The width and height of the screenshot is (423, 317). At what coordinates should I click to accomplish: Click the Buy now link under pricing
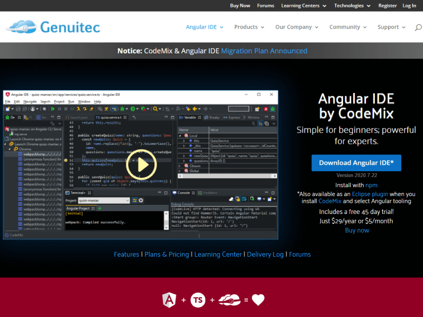pyautogui.click(x=357, y=230)
